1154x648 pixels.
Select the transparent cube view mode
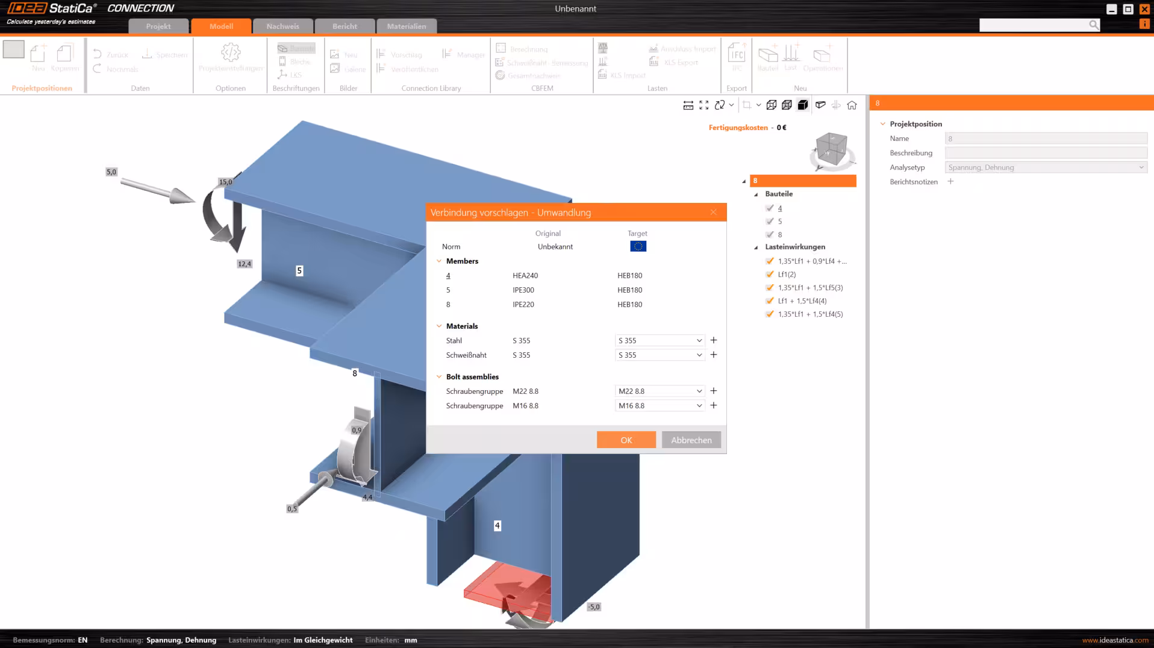[x=787, y=105]
